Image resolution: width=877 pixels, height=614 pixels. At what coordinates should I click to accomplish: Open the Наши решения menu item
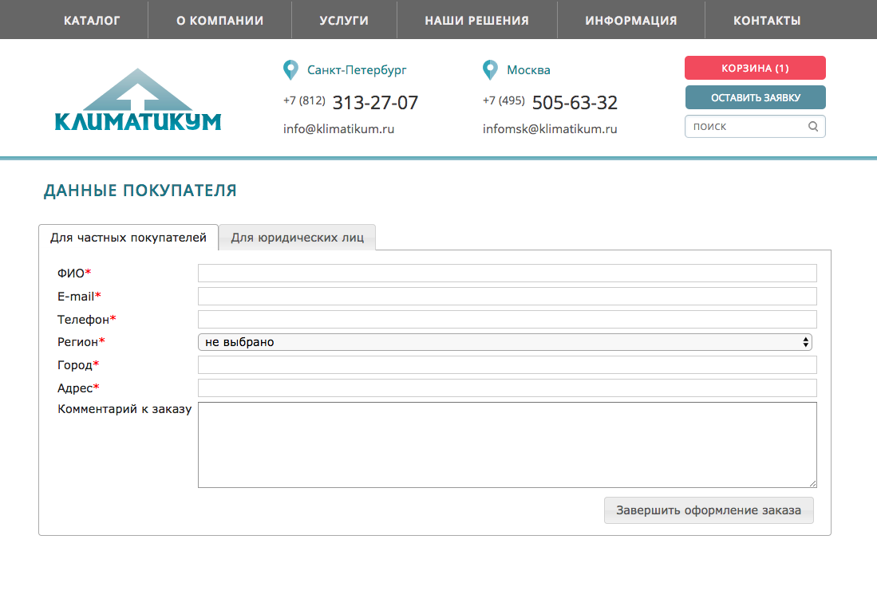pos(476,20)
